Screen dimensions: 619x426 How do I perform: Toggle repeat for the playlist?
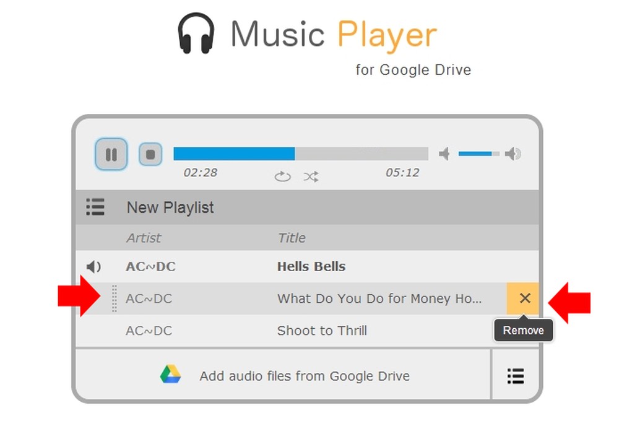tap(282, 176)
